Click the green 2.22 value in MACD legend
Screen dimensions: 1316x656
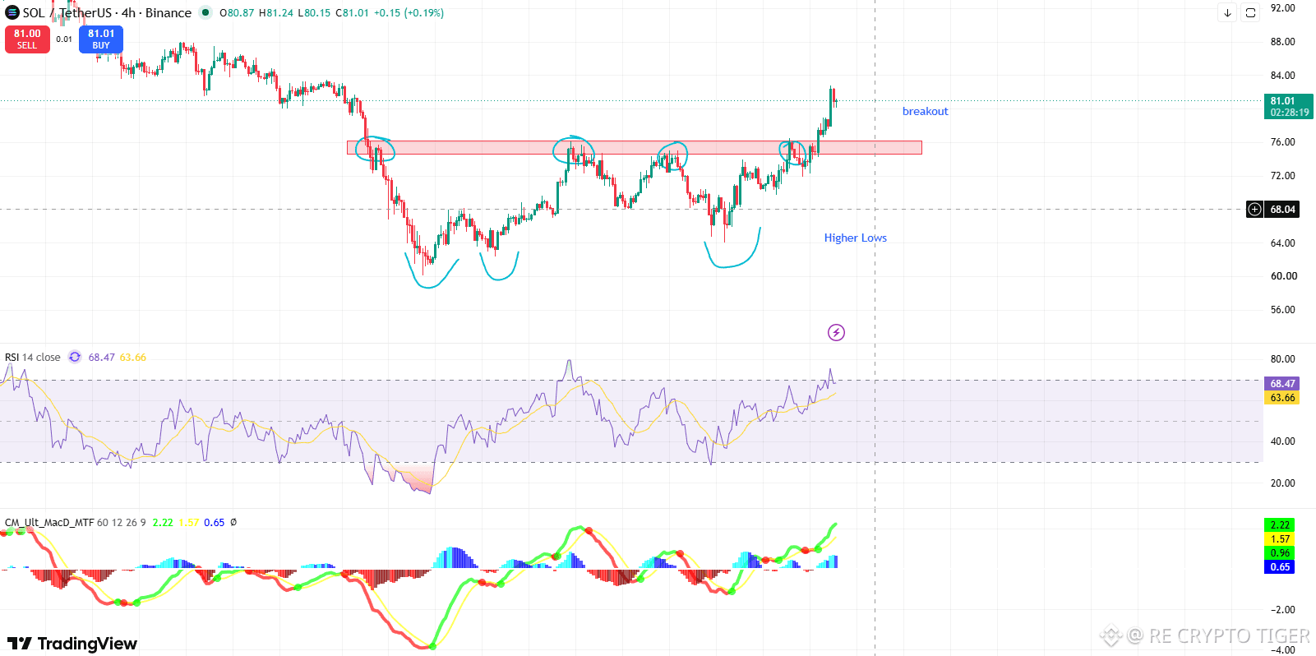click(163, 522)
